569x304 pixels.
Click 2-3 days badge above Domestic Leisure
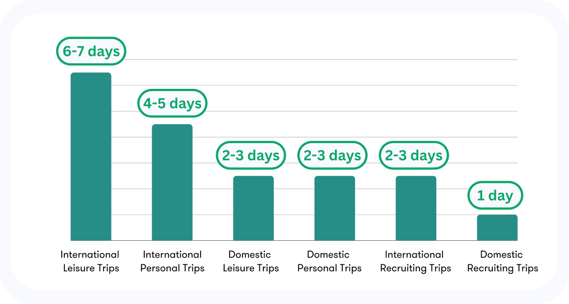pos(251,155)
